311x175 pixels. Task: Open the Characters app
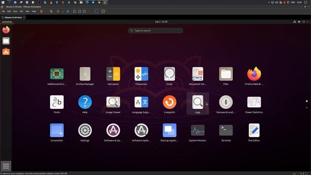[x=141, y=76]
